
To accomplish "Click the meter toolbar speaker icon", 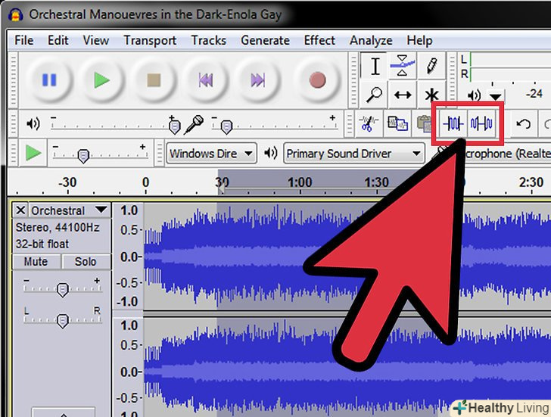I will [x=474, y=95].
